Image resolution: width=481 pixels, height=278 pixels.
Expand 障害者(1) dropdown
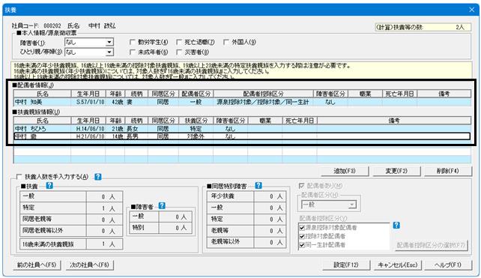click(109, 42)
